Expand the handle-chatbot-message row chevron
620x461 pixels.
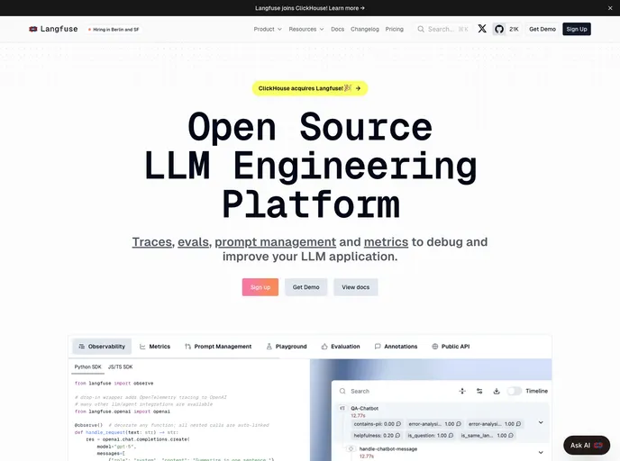tap(541, 452)
